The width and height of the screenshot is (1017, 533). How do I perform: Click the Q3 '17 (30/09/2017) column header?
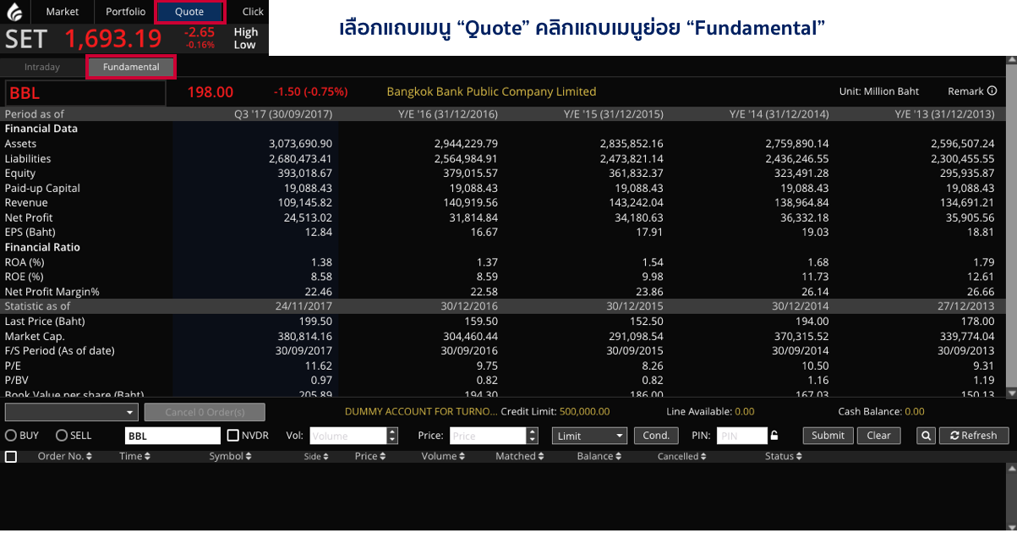283,114
